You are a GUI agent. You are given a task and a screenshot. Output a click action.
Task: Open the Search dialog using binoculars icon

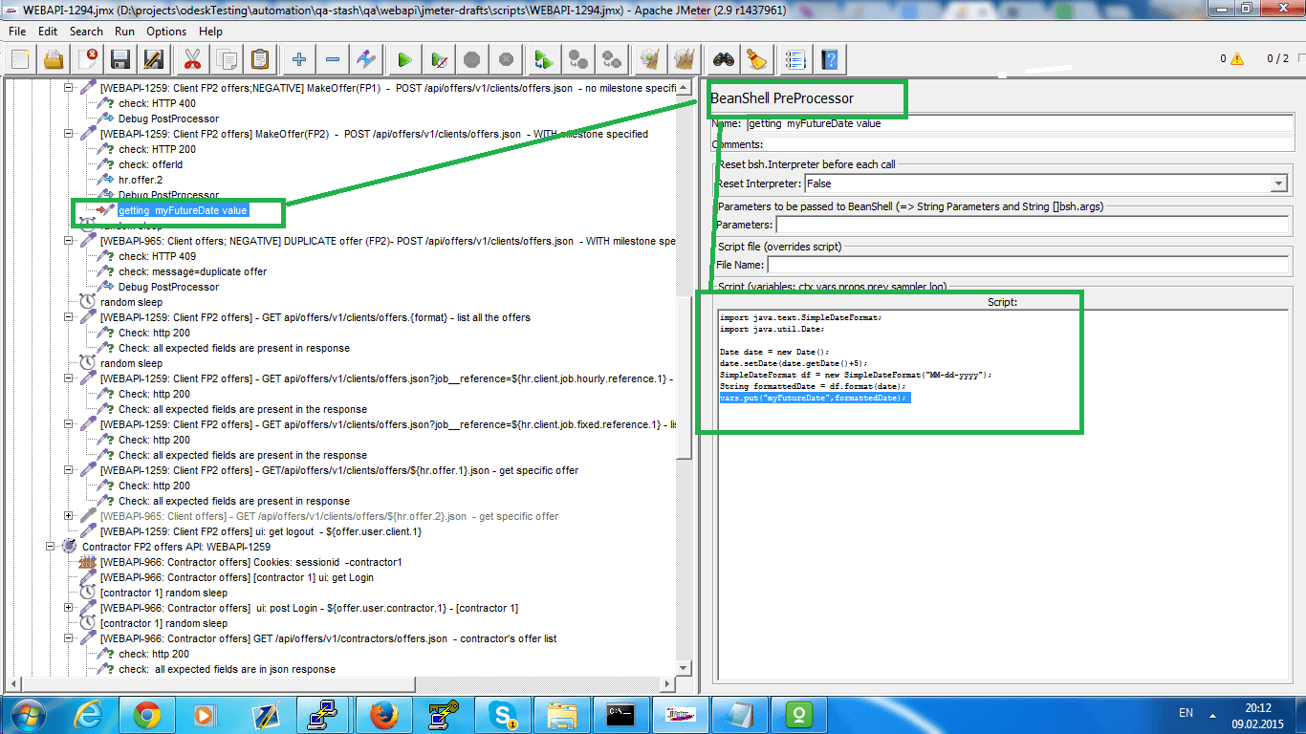pos(724,58)
